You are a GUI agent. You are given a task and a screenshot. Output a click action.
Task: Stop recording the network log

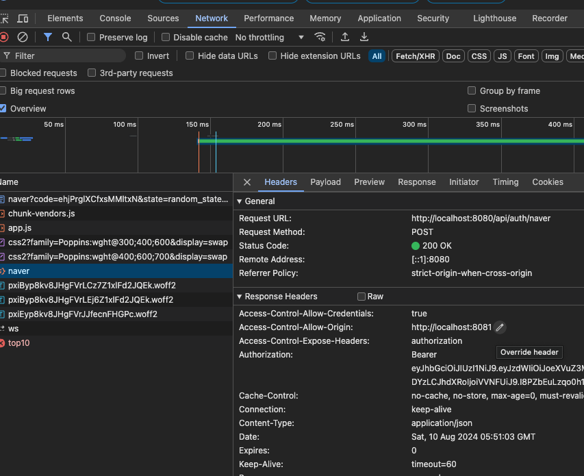point(4,37)
